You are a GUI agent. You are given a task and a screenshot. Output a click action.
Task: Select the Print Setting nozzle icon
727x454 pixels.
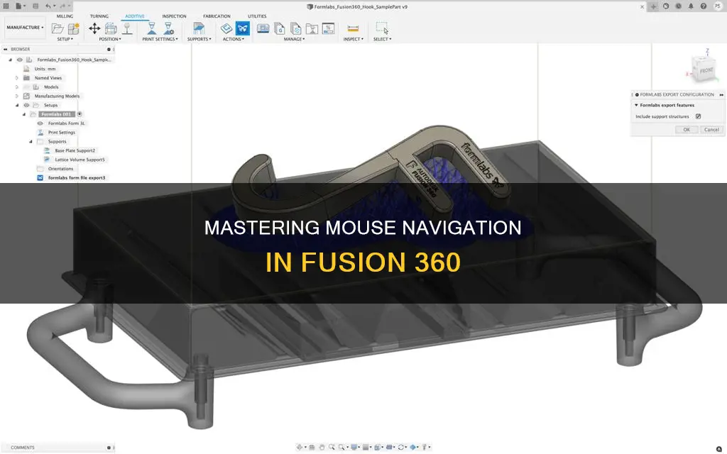click(x=152, y=28)
